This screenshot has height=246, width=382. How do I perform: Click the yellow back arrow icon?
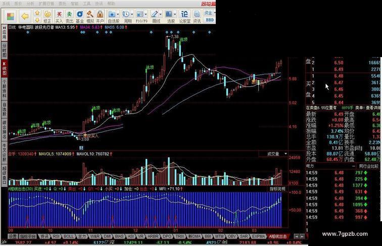(25, 17)
